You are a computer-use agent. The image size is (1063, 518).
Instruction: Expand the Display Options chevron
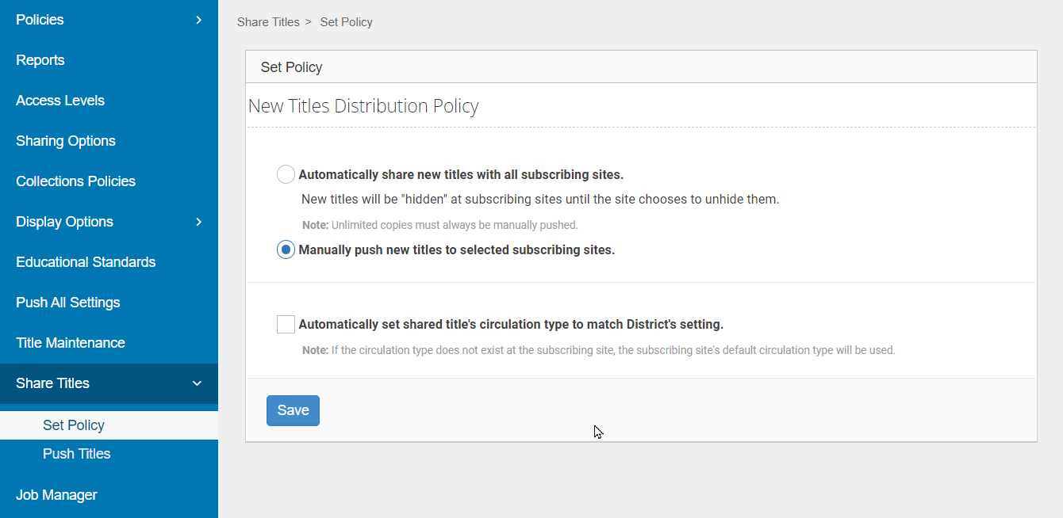(x=198, y=222)
